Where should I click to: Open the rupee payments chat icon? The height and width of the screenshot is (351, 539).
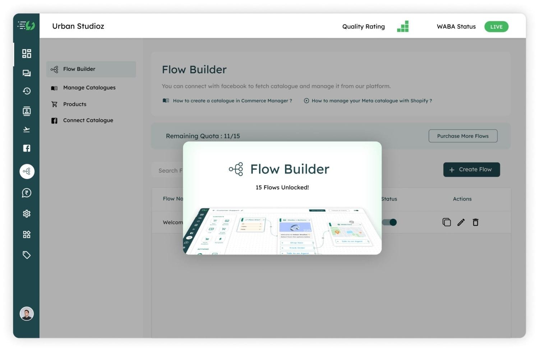coord(27,193)
